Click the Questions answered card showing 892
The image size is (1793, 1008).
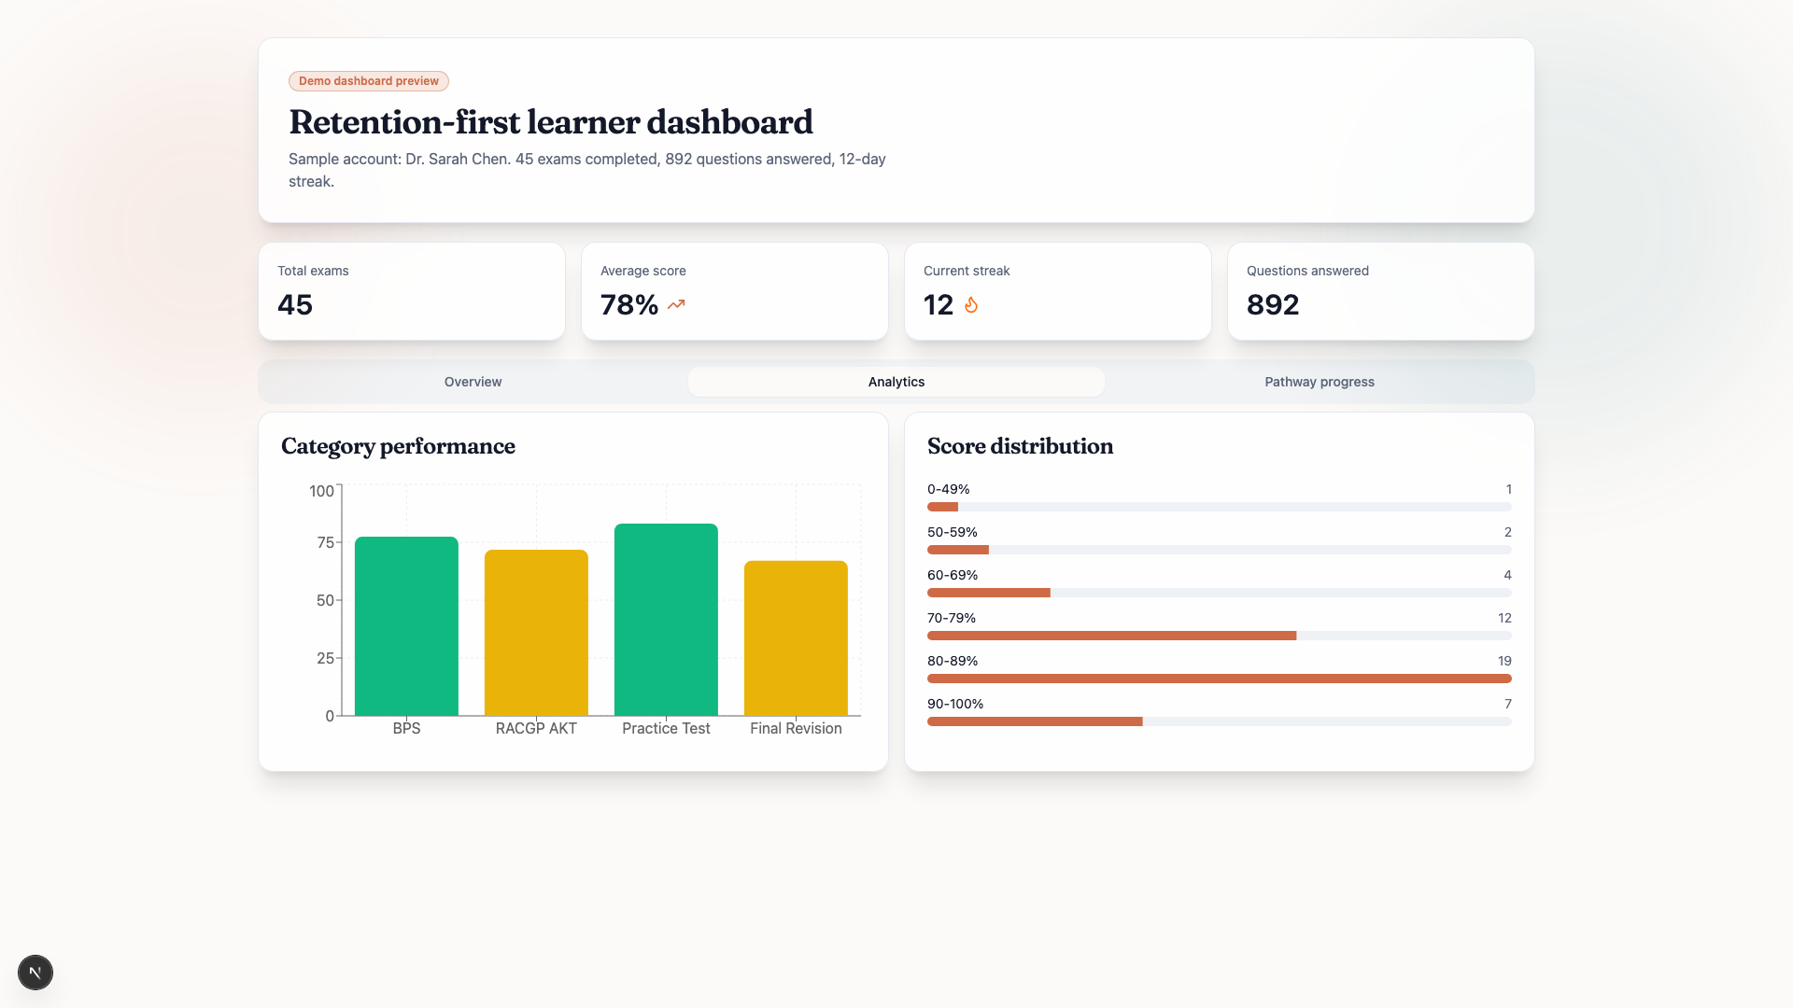(1380, 291)
